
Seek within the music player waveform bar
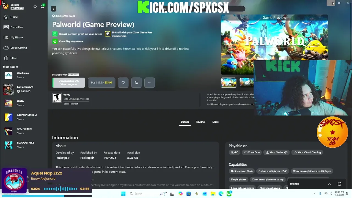[x=60, y=189]
